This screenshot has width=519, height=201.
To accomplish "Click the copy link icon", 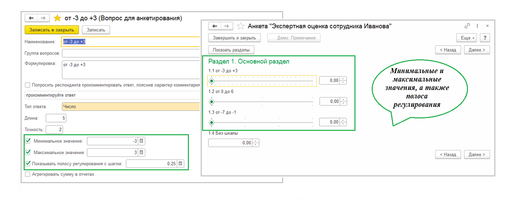I will pyautogui.click(x=467, y=26).
